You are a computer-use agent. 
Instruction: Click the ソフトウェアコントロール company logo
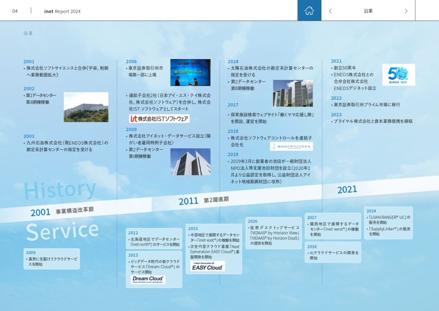tap(291, 146)
